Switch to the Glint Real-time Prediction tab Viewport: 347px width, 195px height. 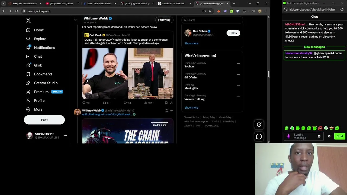coord(99,4)
